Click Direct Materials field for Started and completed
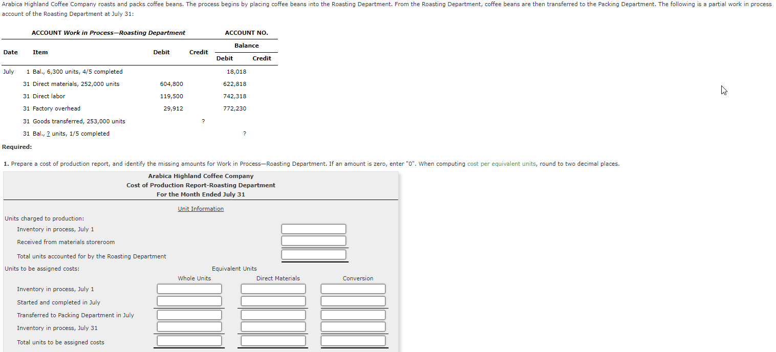This screenshot has height=352, width=776. (x=273, y=301)
